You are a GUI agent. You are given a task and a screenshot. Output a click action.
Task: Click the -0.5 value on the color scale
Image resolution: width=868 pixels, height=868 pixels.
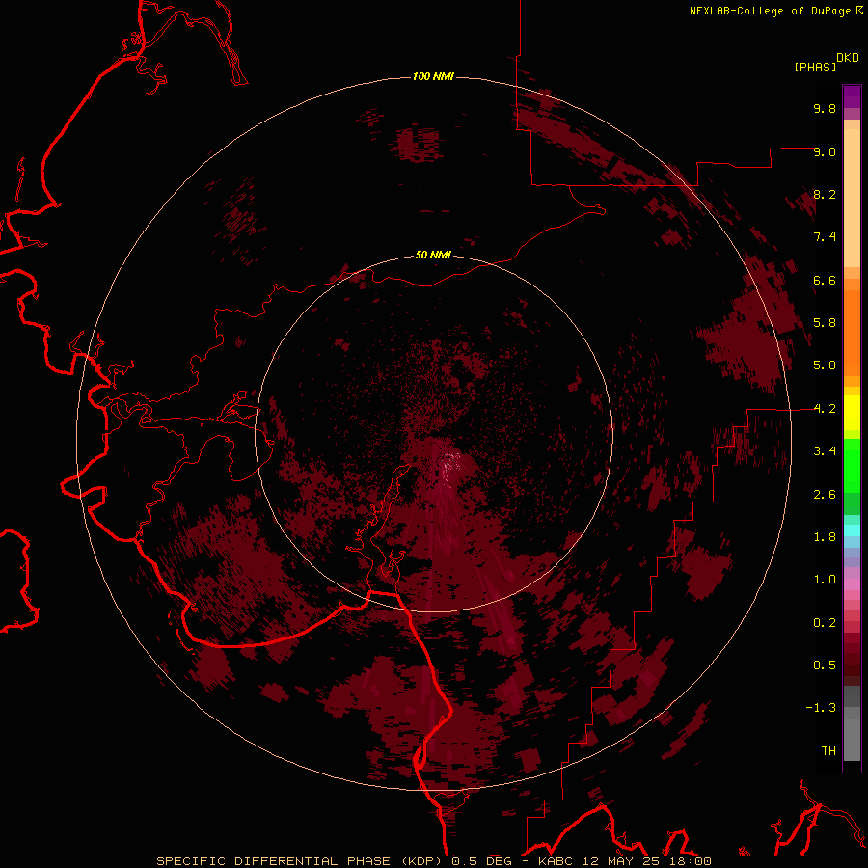click(821, 665)
